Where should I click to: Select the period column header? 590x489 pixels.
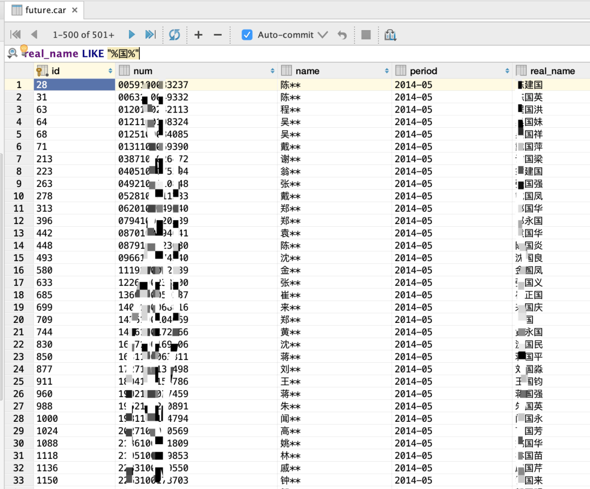pyautogui.click(x=452, y=71)
